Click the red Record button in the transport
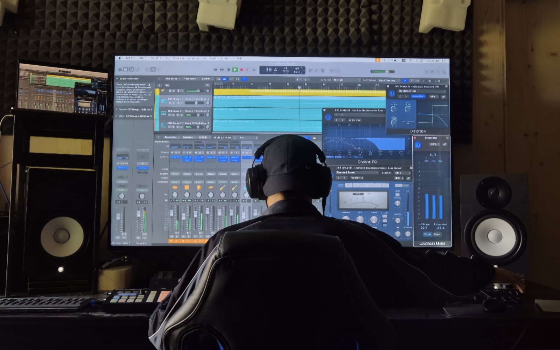The width and height of the screenshot is (560, 350). [x=241, y=70]
